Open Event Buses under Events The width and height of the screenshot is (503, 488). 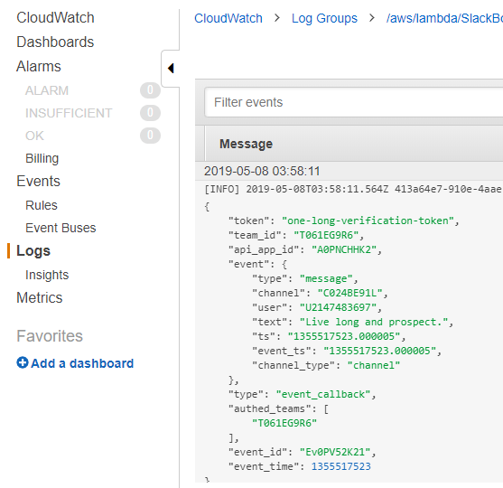click(61, 228)
